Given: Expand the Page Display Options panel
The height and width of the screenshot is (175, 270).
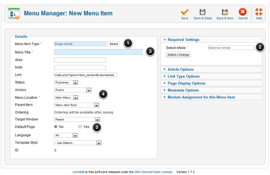Looking at the screenshot, I should tap(211, 84).
